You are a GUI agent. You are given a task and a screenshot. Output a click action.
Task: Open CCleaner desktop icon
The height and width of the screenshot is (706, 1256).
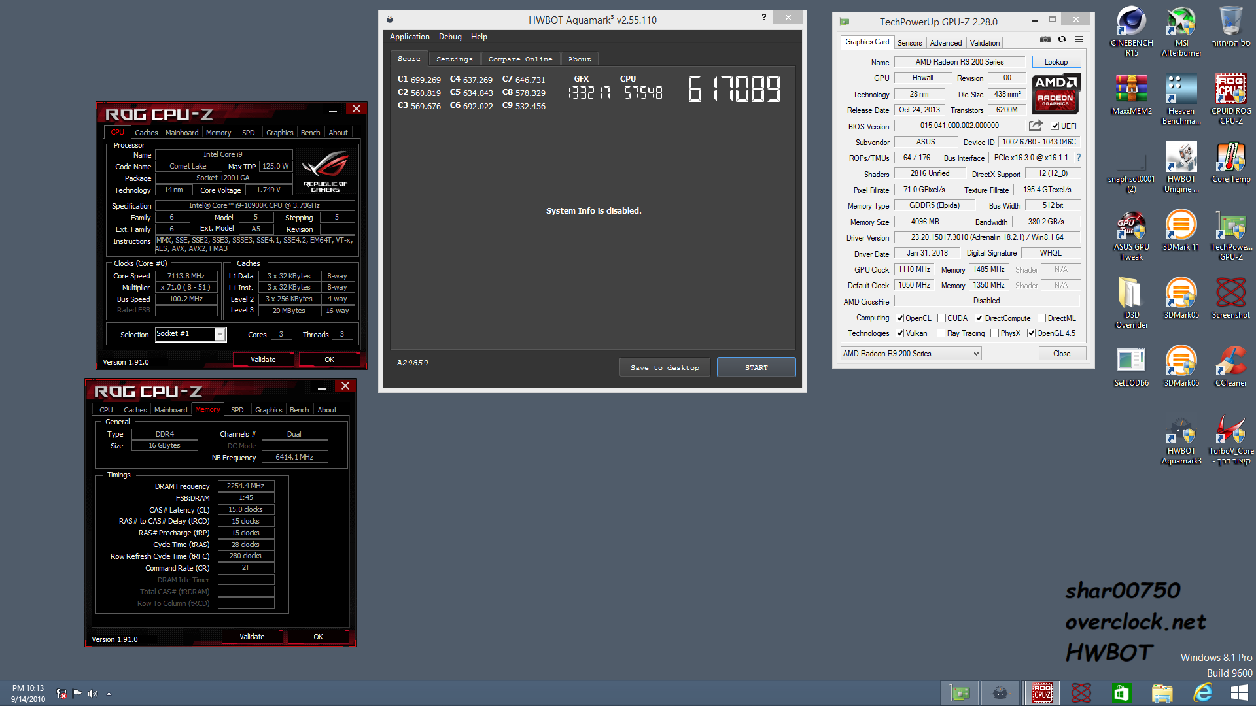[1231, 366]
